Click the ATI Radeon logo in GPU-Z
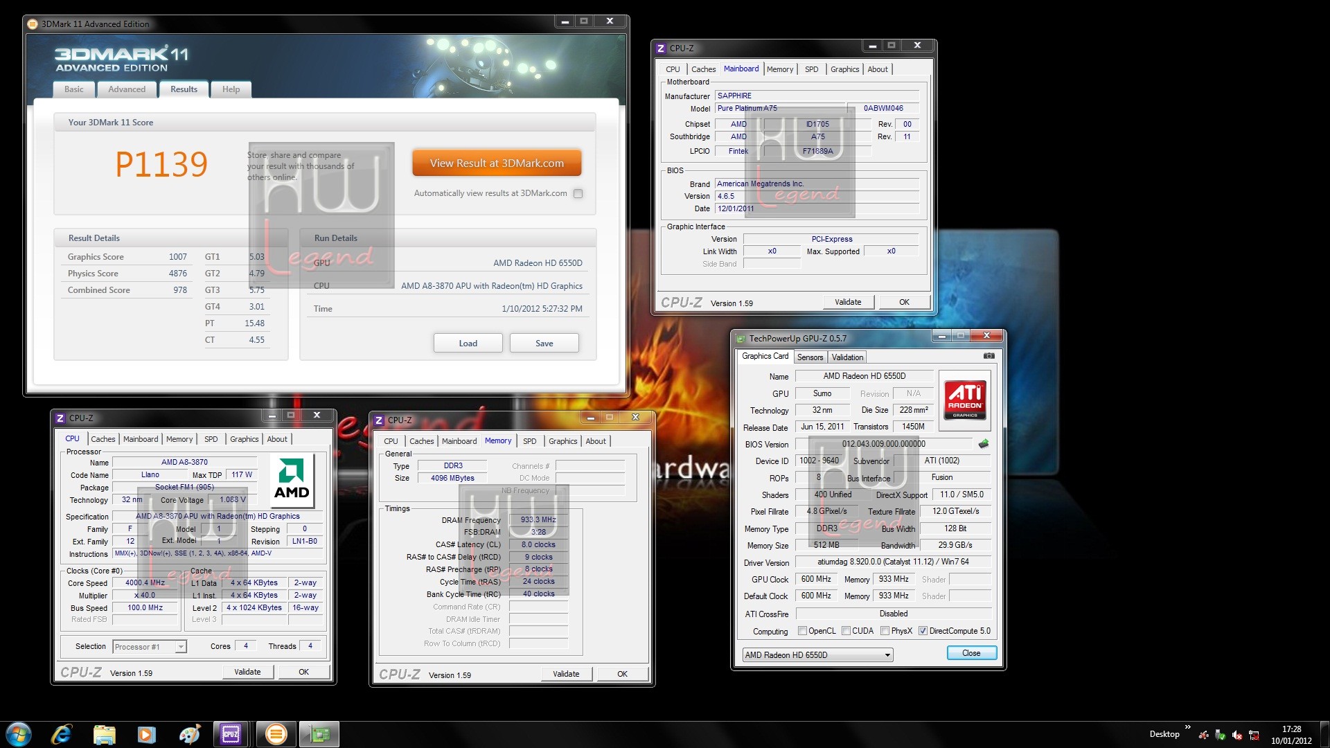The width and height of the screenshot is (1330, 748). pyautogui.click(x=965, y=400)
